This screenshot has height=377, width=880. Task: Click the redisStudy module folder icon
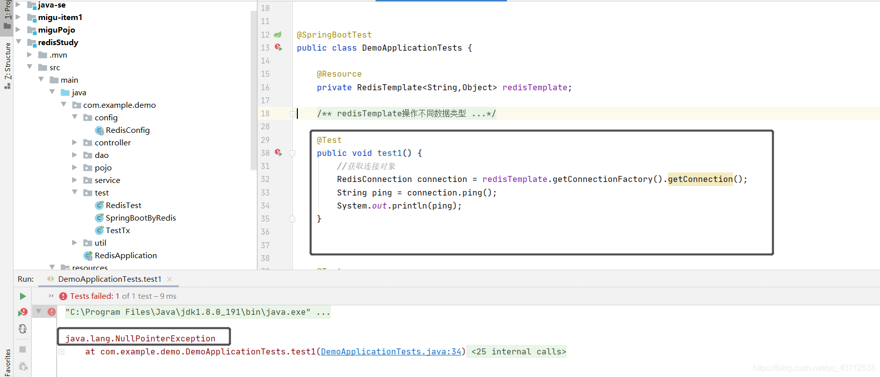pos(32,43)
